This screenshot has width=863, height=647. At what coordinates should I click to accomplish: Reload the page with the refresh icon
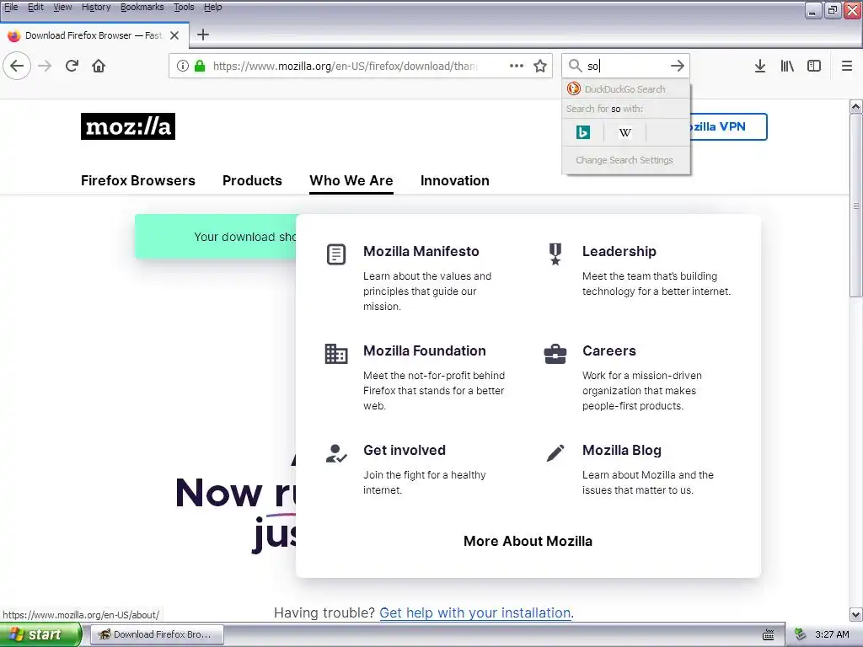click(72, 66)
